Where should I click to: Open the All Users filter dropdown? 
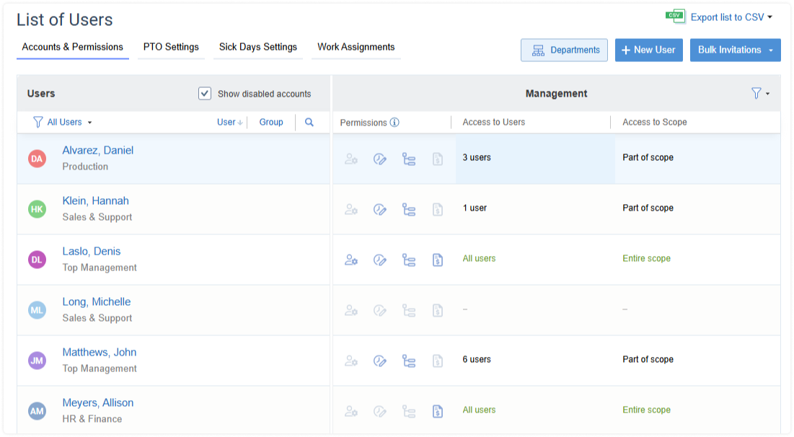[x=63, y=123]
